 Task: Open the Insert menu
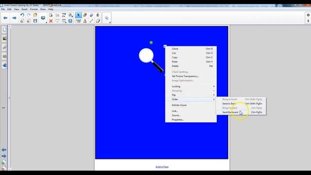tap(24, 9)
